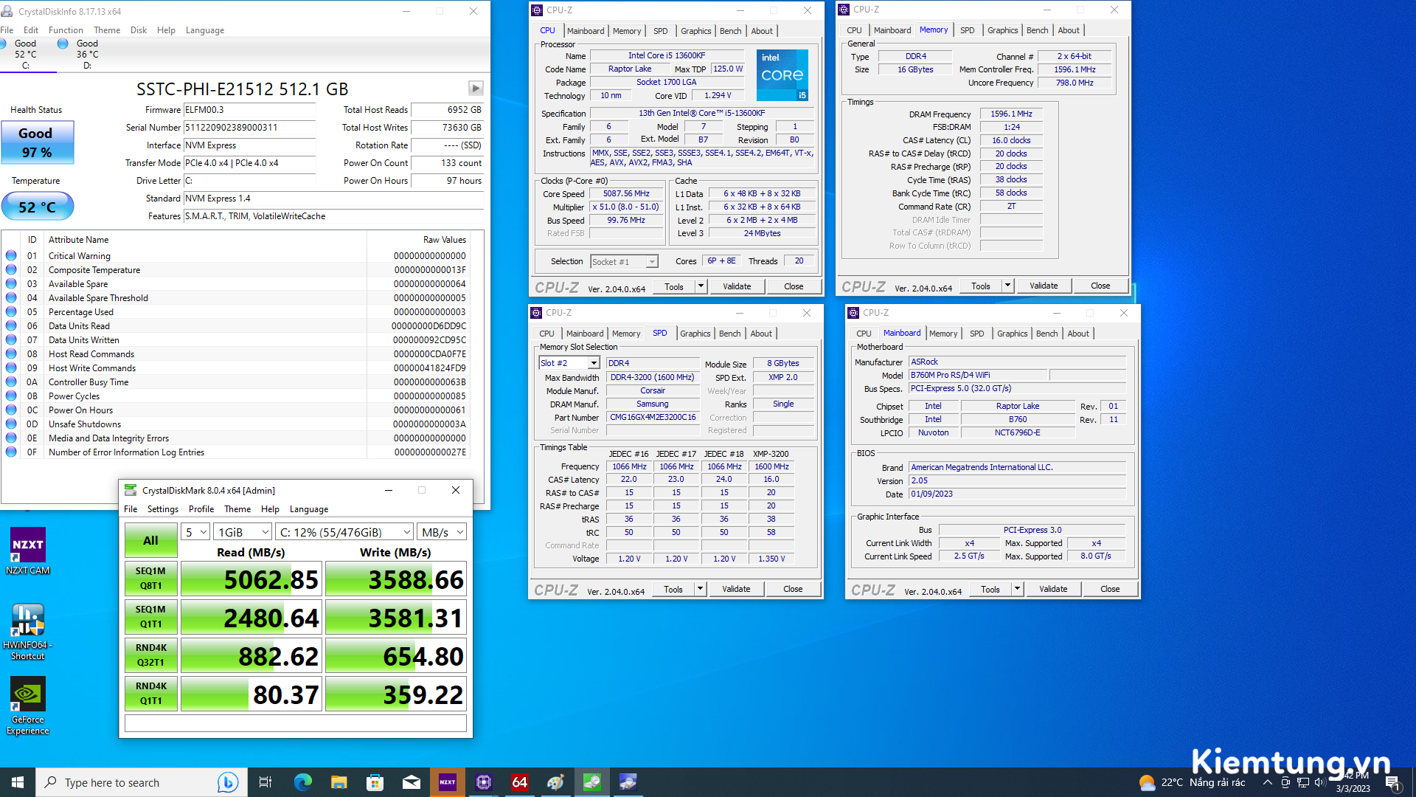1416x797 pixels.
Task: Open File Explorer from taskbar
Action: [339, 782]
